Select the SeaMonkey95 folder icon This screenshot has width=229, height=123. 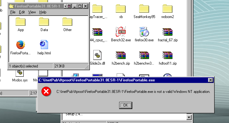point(144,9)
